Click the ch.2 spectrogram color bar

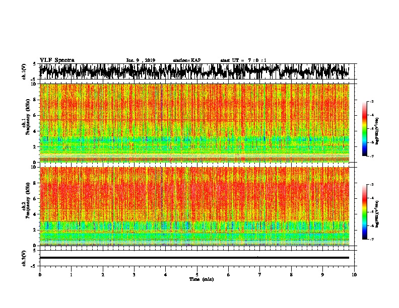pos(364,212)
